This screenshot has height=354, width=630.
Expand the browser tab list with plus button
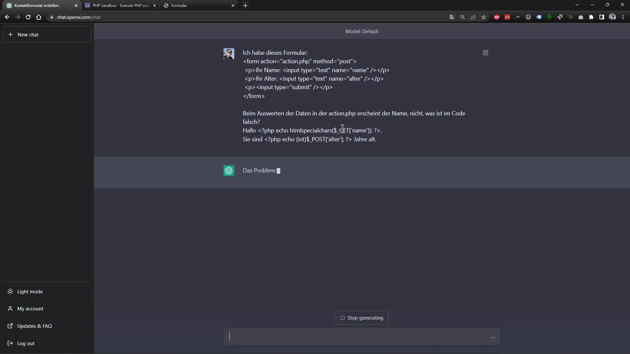pyautogui.click(x=245, y=5)
